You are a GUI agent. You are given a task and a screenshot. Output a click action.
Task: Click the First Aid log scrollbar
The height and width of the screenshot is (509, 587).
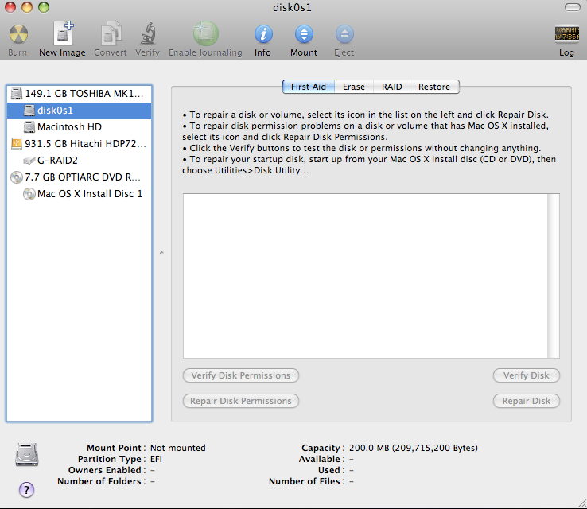tap(554, 276)
